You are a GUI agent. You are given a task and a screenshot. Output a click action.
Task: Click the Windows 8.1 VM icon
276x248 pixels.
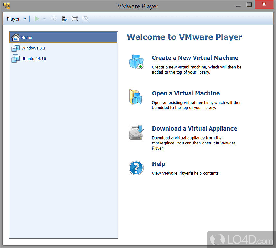[x=16, y=48]
